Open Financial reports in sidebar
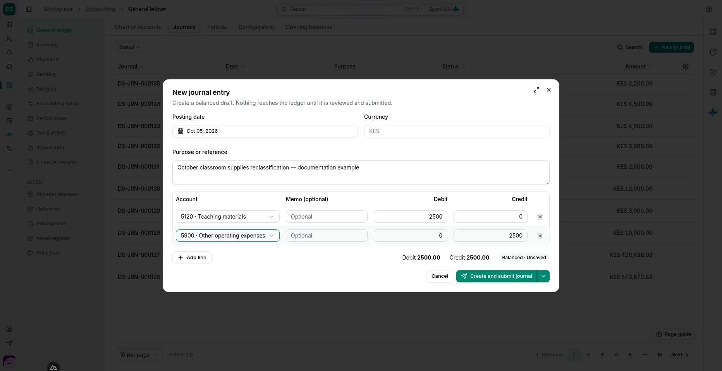Viewport: 722px width, 371px height. tap(56, 162)
